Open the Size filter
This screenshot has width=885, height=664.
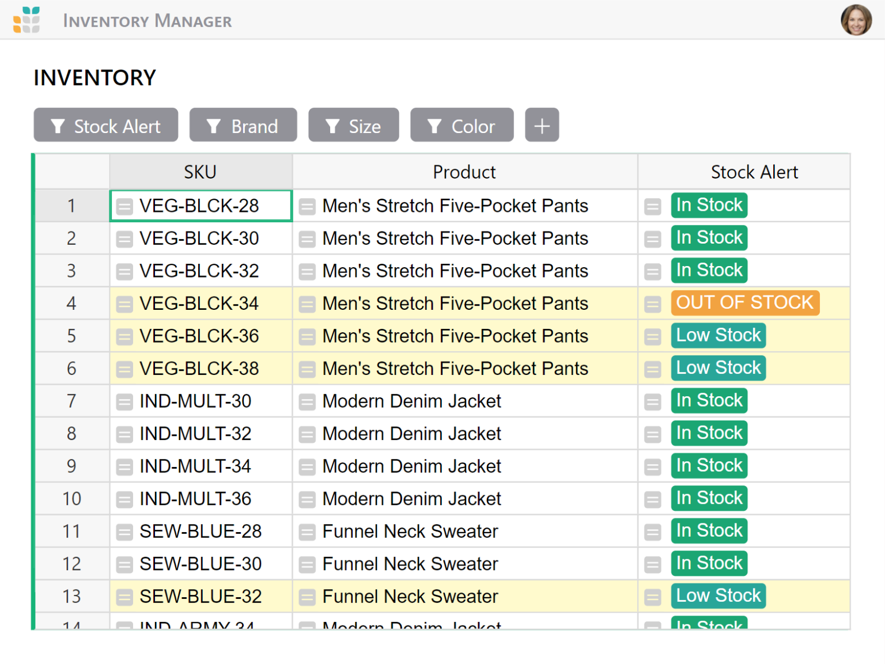[353, 125]
